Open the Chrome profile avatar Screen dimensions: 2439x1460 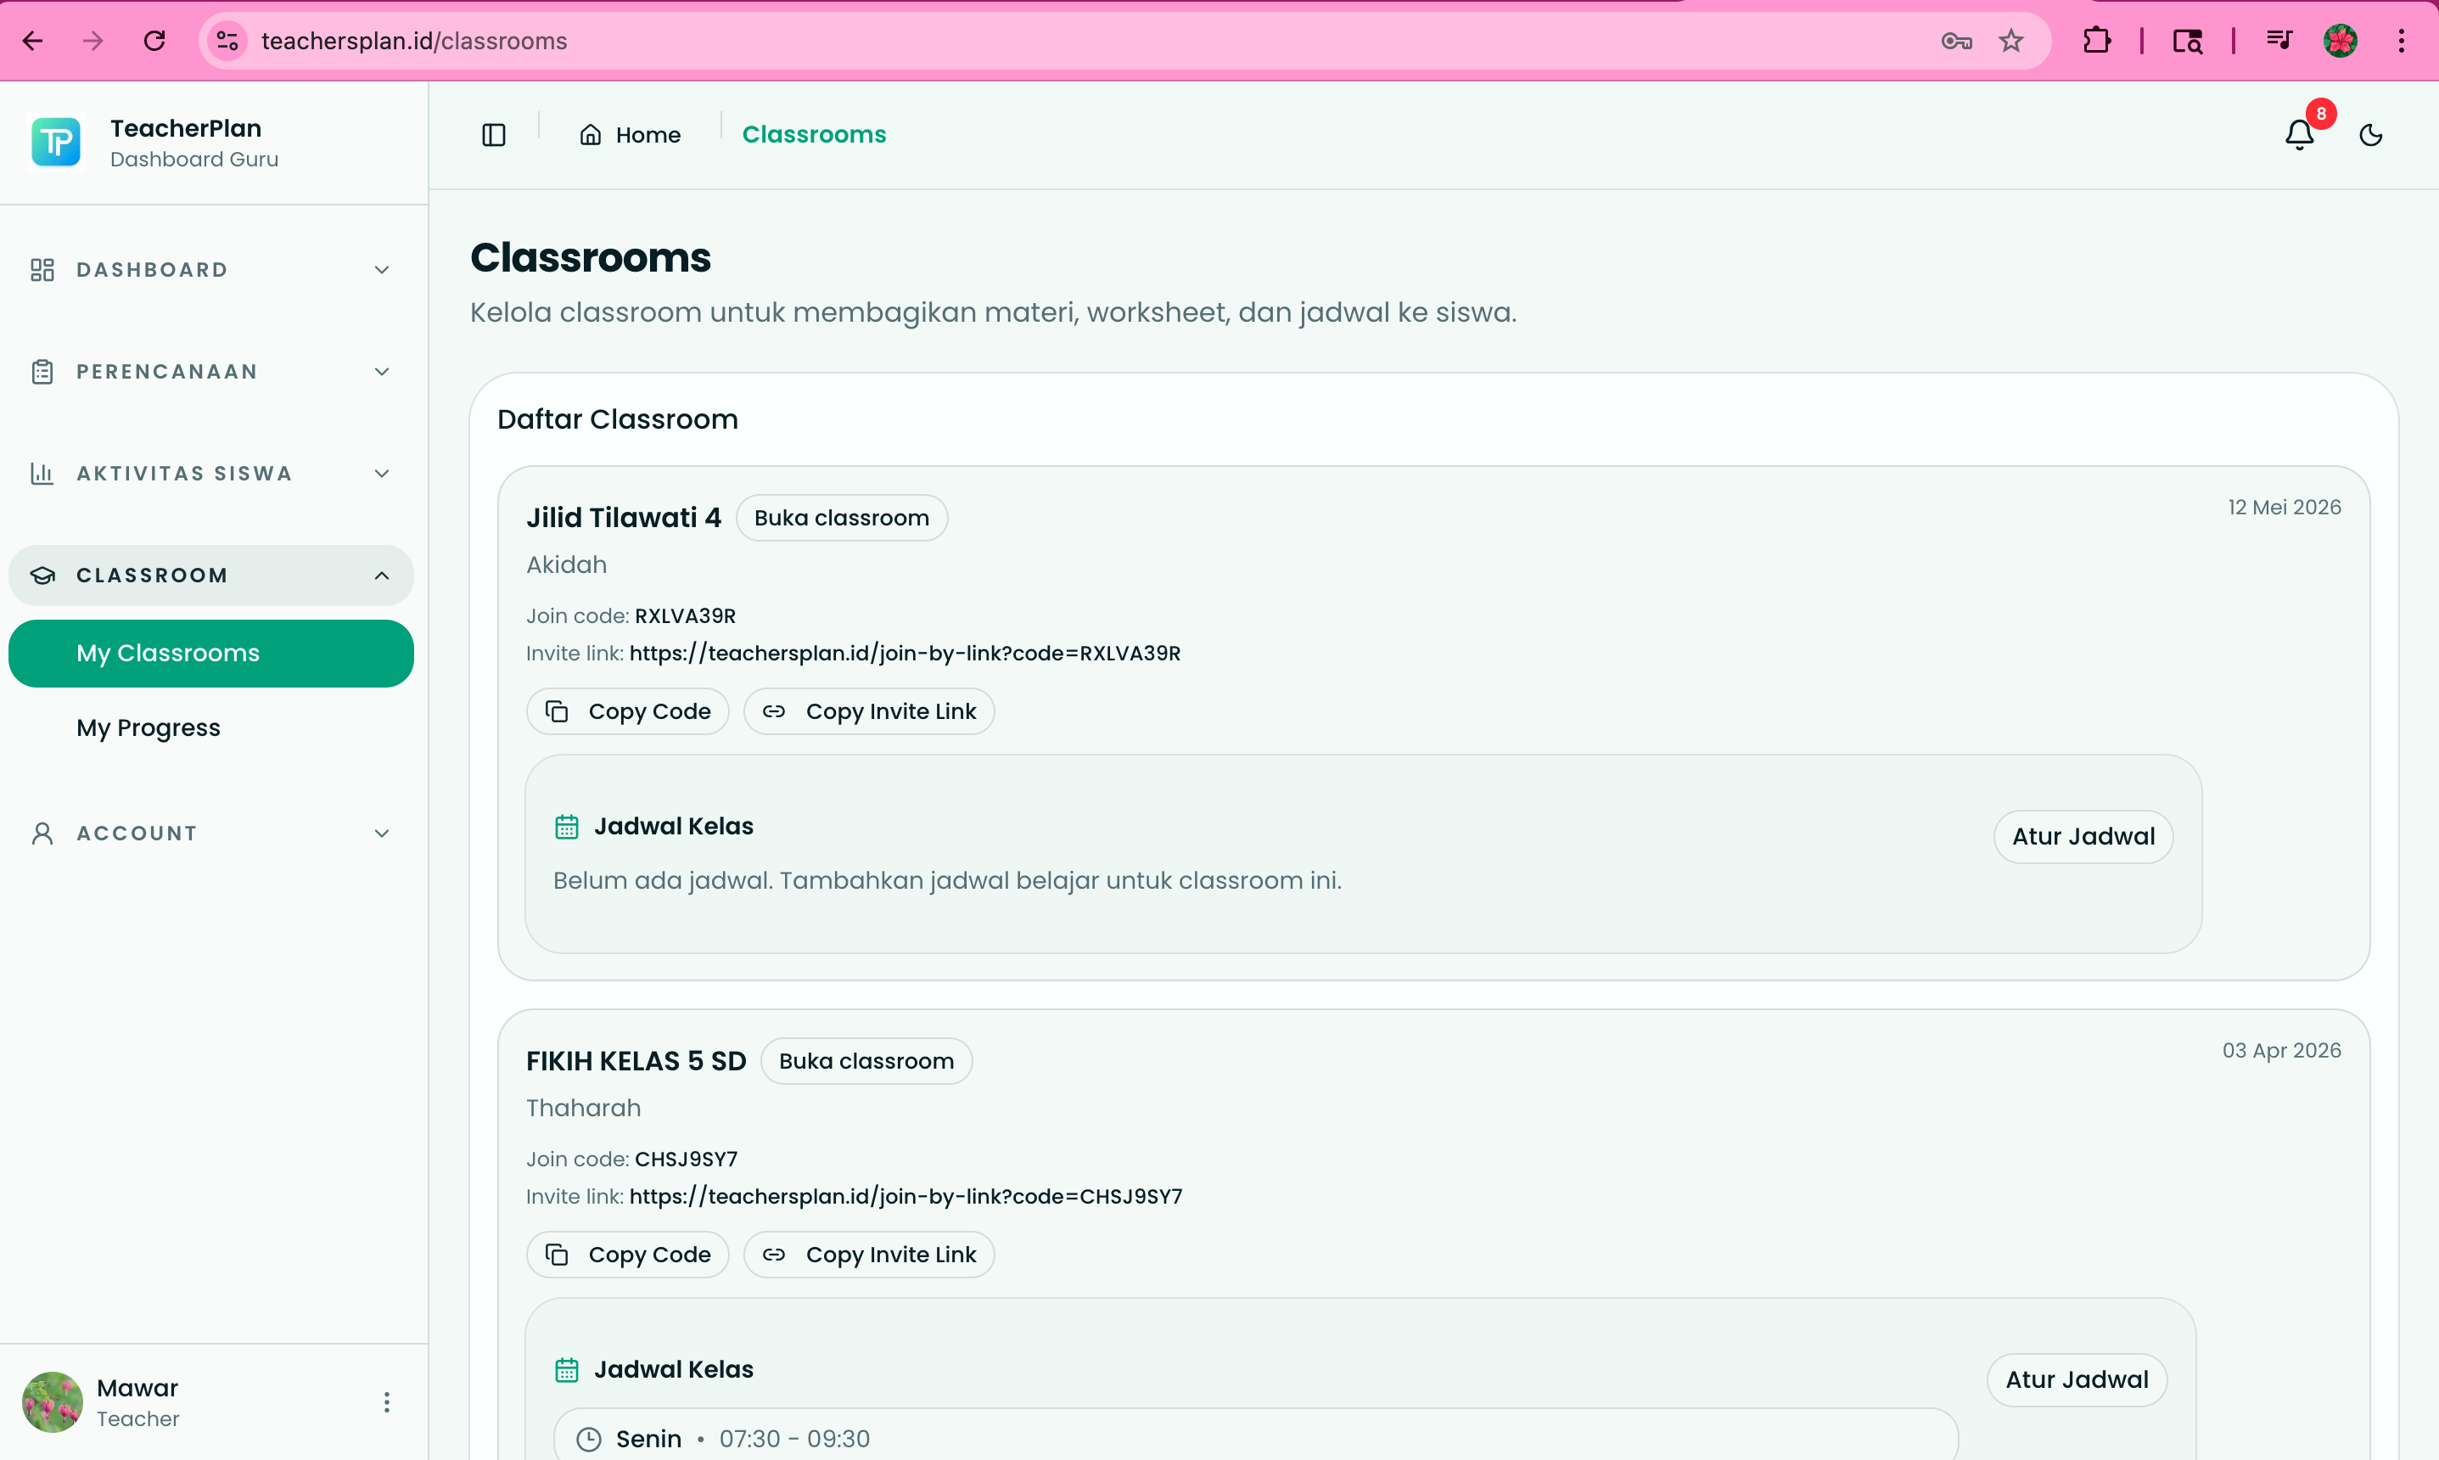point(2341,41)
